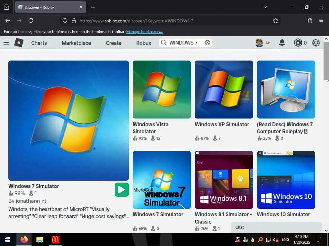329x246 pixels.
Task: Open a new browser tab
Action: coord(93,7)
